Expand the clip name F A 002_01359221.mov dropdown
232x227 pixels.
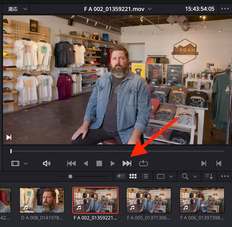point(150,9)
